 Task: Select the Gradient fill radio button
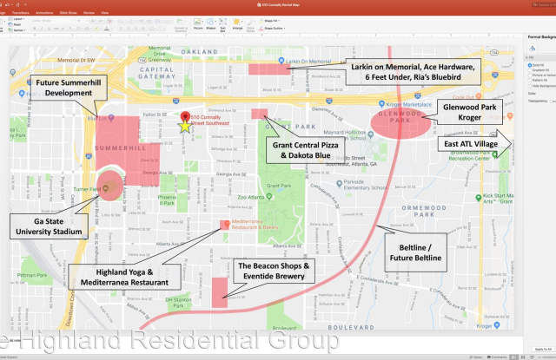[x=530, y=70]
